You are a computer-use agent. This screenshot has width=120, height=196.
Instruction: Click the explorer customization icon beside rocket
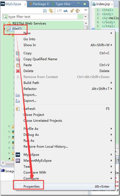pyautogui.click(x=78, y=11)
